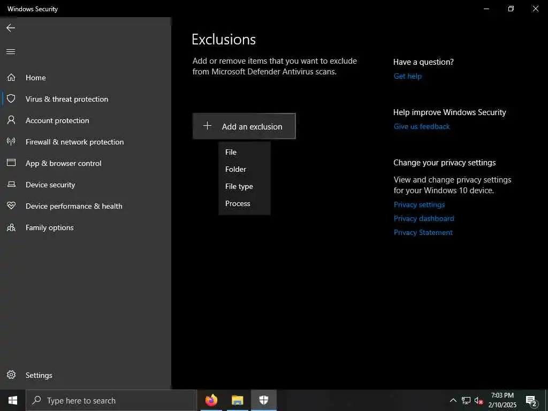The image size is (548, 411).
Task: Open Privacy Statement link
Action: [x=423, y=232]
